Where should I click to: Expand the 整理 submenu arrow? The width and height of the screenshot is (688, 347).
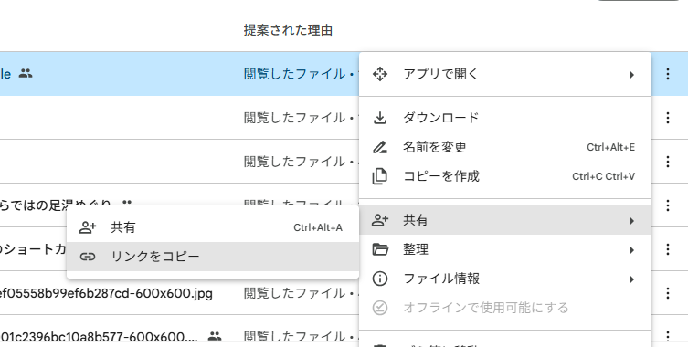coord(631,250)
